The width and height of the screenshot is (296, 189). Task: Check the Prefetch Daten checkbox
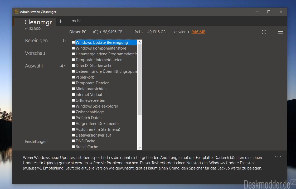[x=74, y=118]
